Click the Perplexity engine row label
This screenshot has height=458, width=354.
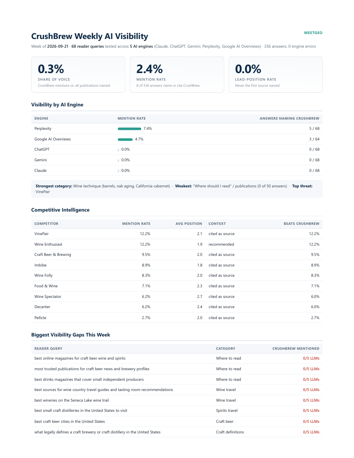pos(43,129)
